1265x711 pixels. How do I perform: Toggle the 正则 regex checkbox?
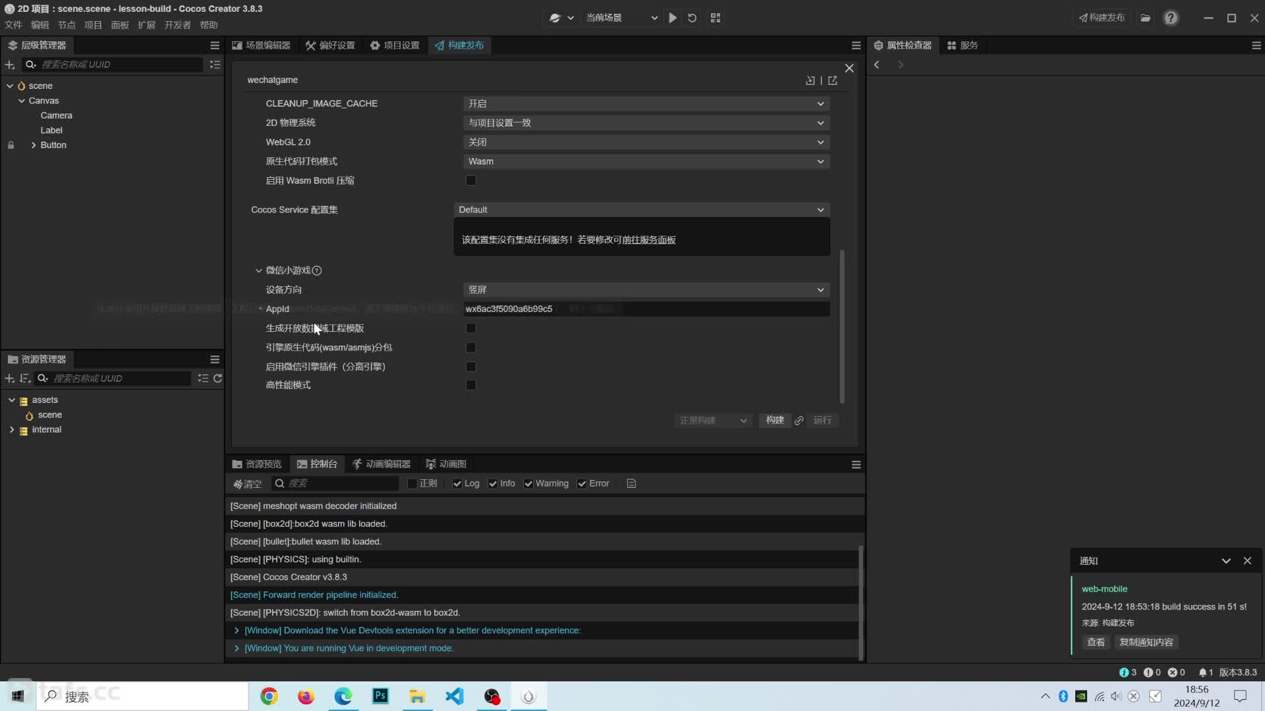(412, 484)
